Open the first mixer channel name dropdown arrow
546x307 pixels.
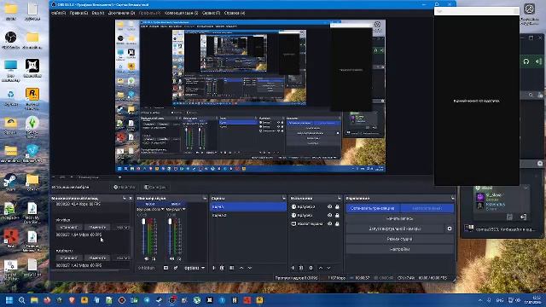[162, 209]
